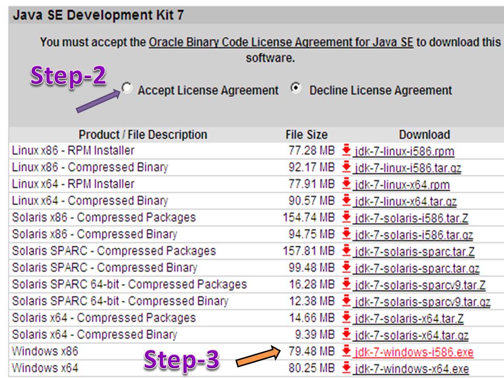Click download arrow icon for jdk-7-linux-i586.tar.gz

[x=346, y=167]
